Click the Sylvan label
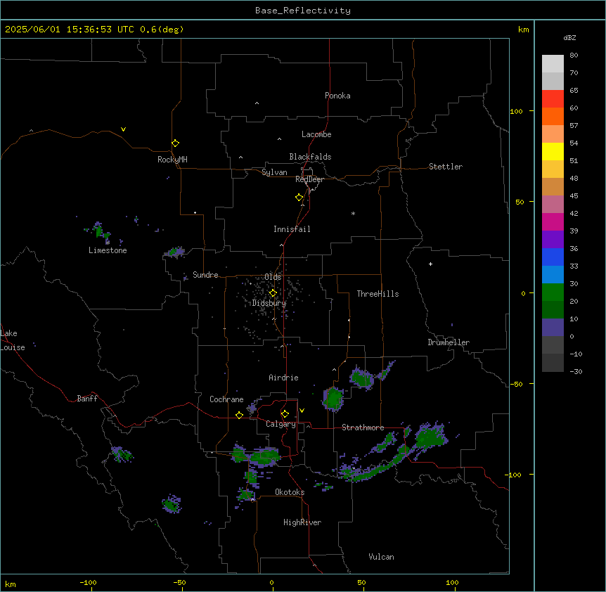 point(274,172)
